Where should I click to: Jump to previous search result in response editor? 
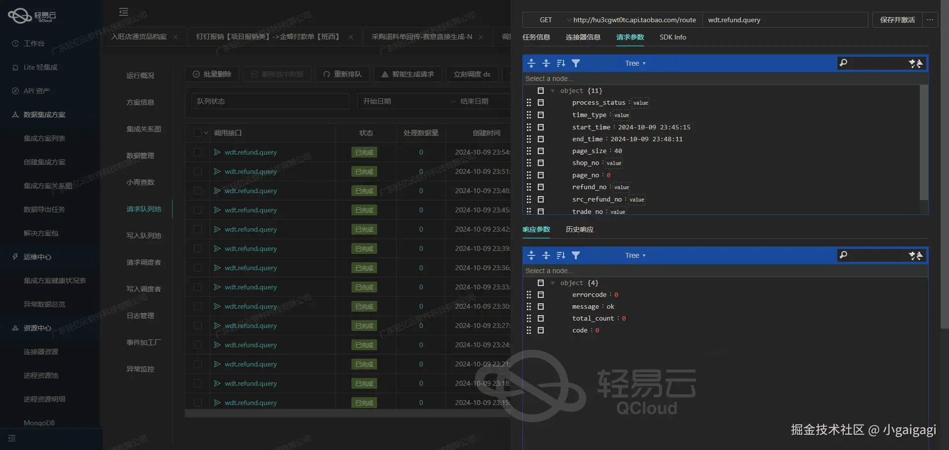click(919, 255)
